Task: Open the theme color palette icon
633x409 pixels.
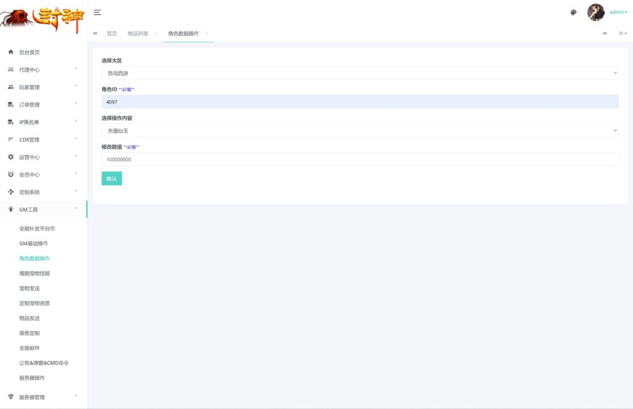Action: [x=573, y=12]
